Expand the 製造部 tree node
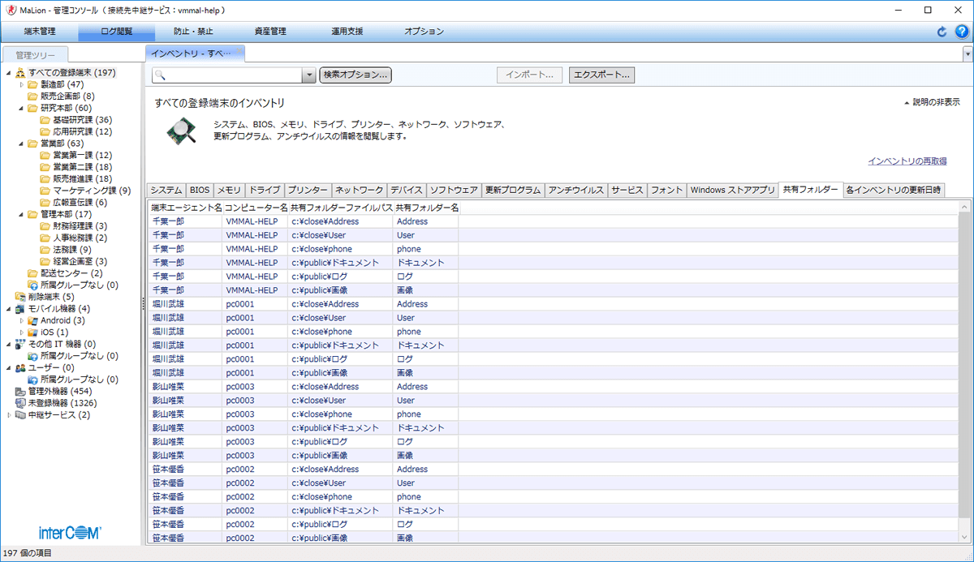The height and width of the screenshot is (562, 974). [21, 84]
